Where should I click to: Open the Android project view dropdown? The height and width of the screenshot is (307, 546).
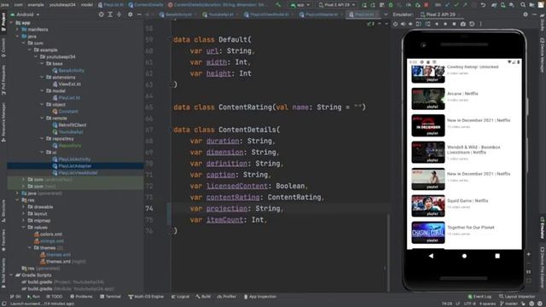[x=25, y=14]
